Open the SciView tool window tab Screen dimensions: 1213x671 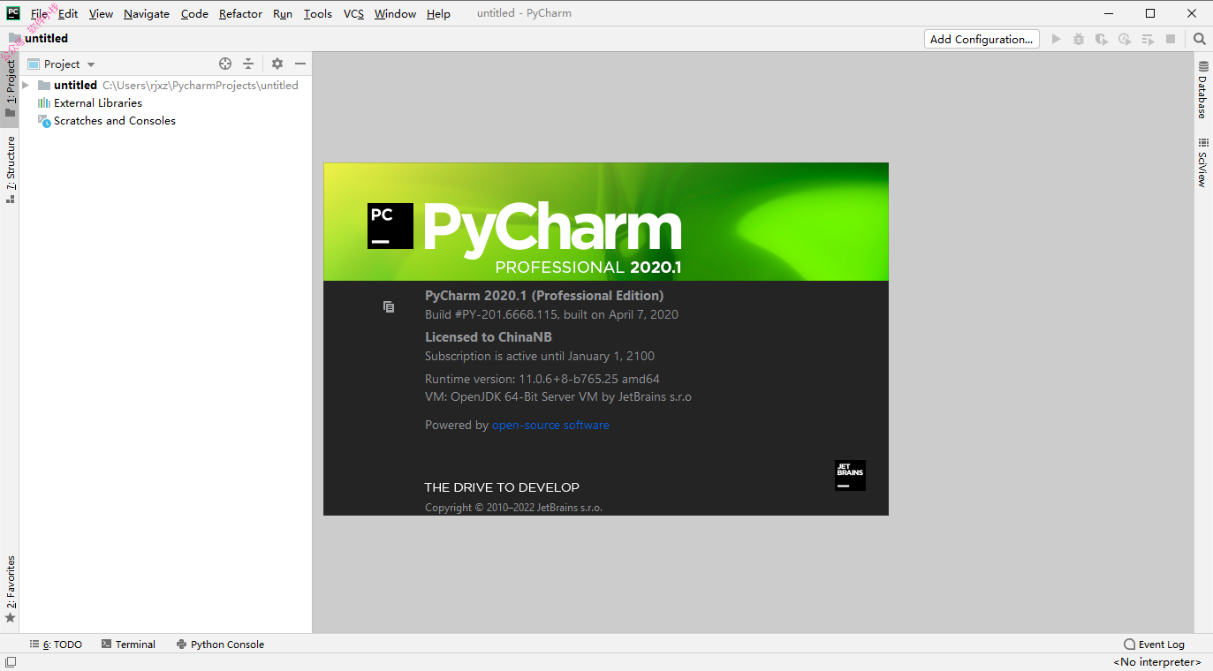[x=1202, y=162]
